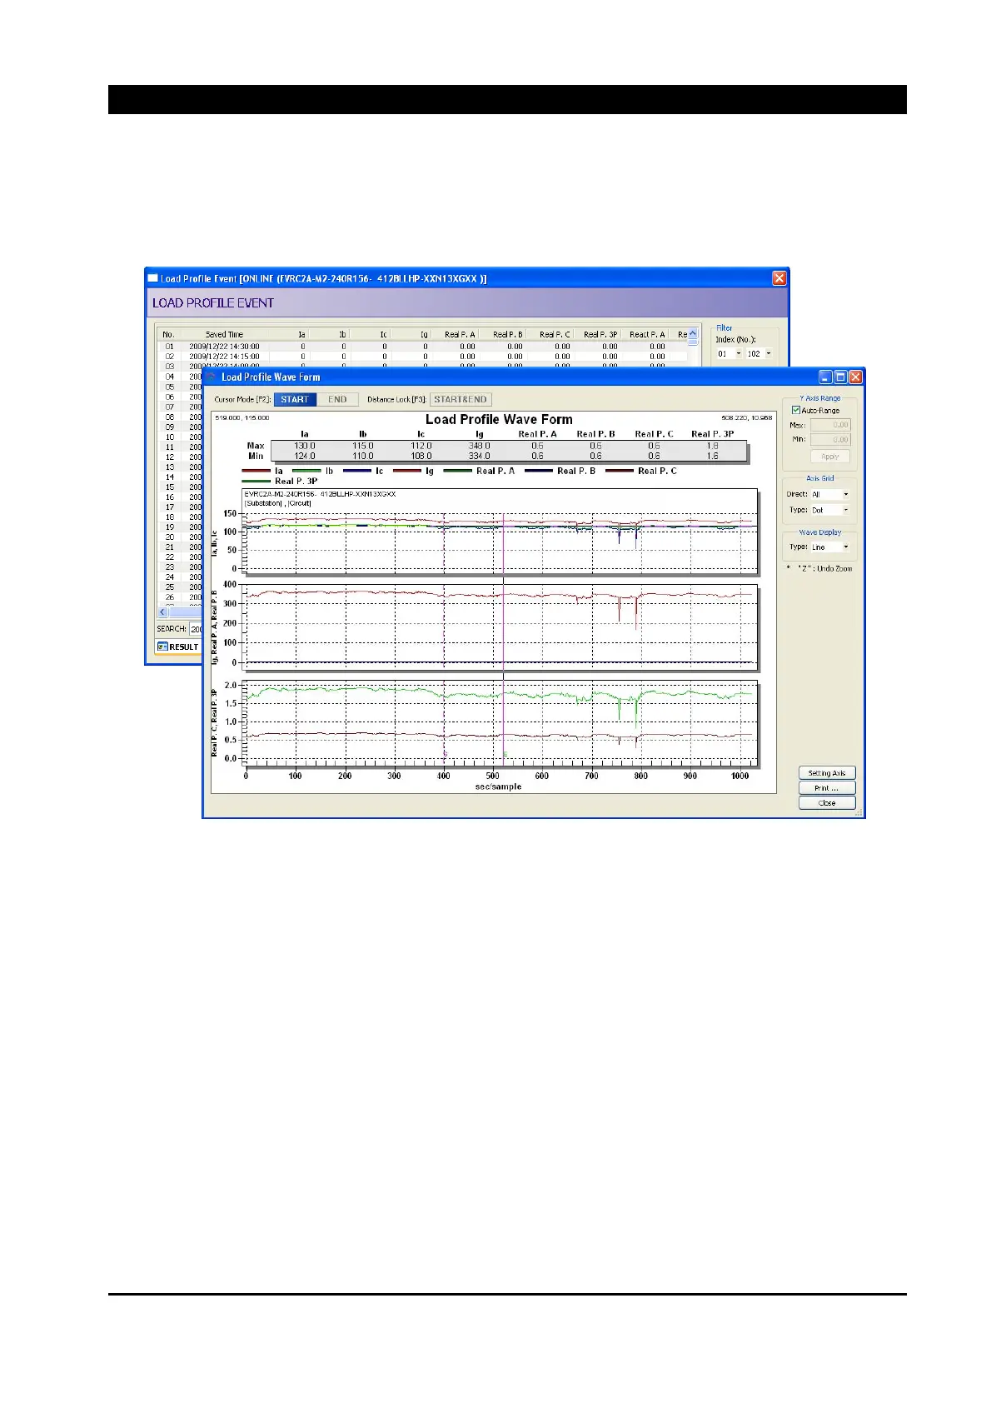Screen dimensions: 991x1403
Task: Click the RESULT tab icon
Action: click(162, 647)
